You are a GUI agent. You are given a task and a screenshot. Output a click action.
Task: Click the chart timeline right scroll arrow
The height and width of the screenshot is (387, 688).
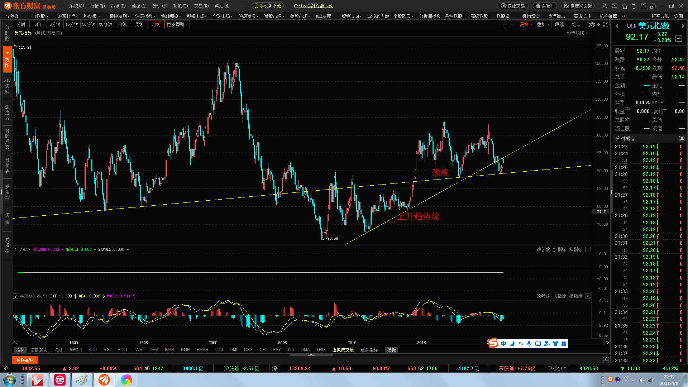(607, 342)
